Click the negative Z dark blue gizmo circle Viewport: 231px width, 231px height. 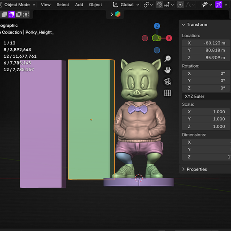pyautogui.click(x=157, y=50)
